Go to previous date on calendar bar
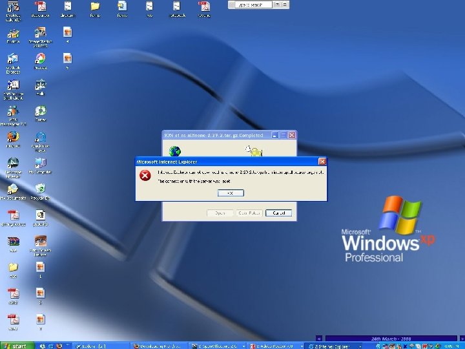Viewport: 465px width, 349px height. pos(319,339)
